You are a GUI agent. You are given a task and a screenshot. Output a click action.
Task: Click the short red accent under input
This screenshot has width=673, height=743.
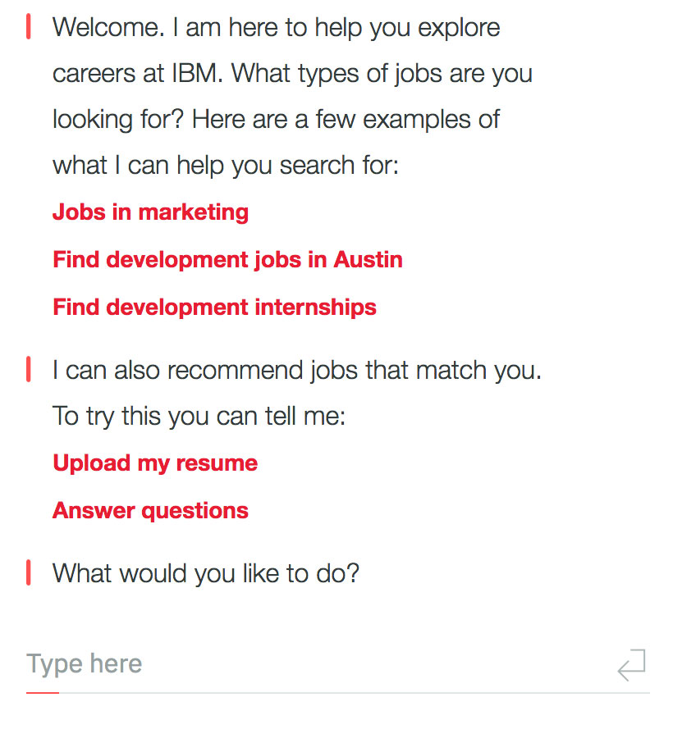[43, 693]
